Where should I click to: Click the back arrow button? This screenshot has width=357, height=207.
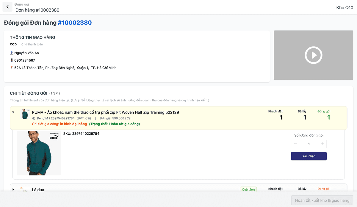tap(7, 7)
